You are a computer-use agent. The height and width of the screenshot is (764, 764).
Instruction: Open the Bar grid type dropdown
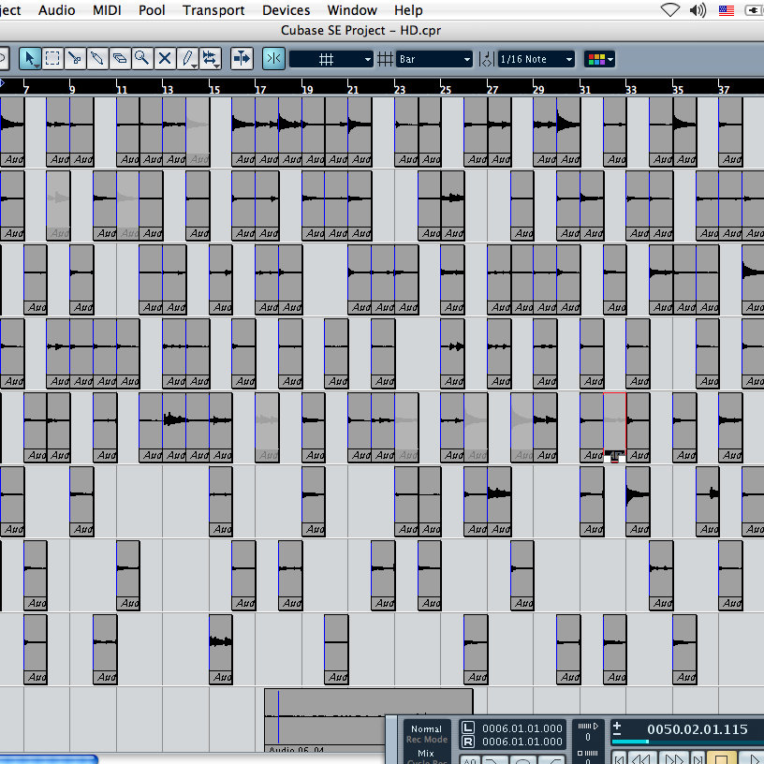434,59
